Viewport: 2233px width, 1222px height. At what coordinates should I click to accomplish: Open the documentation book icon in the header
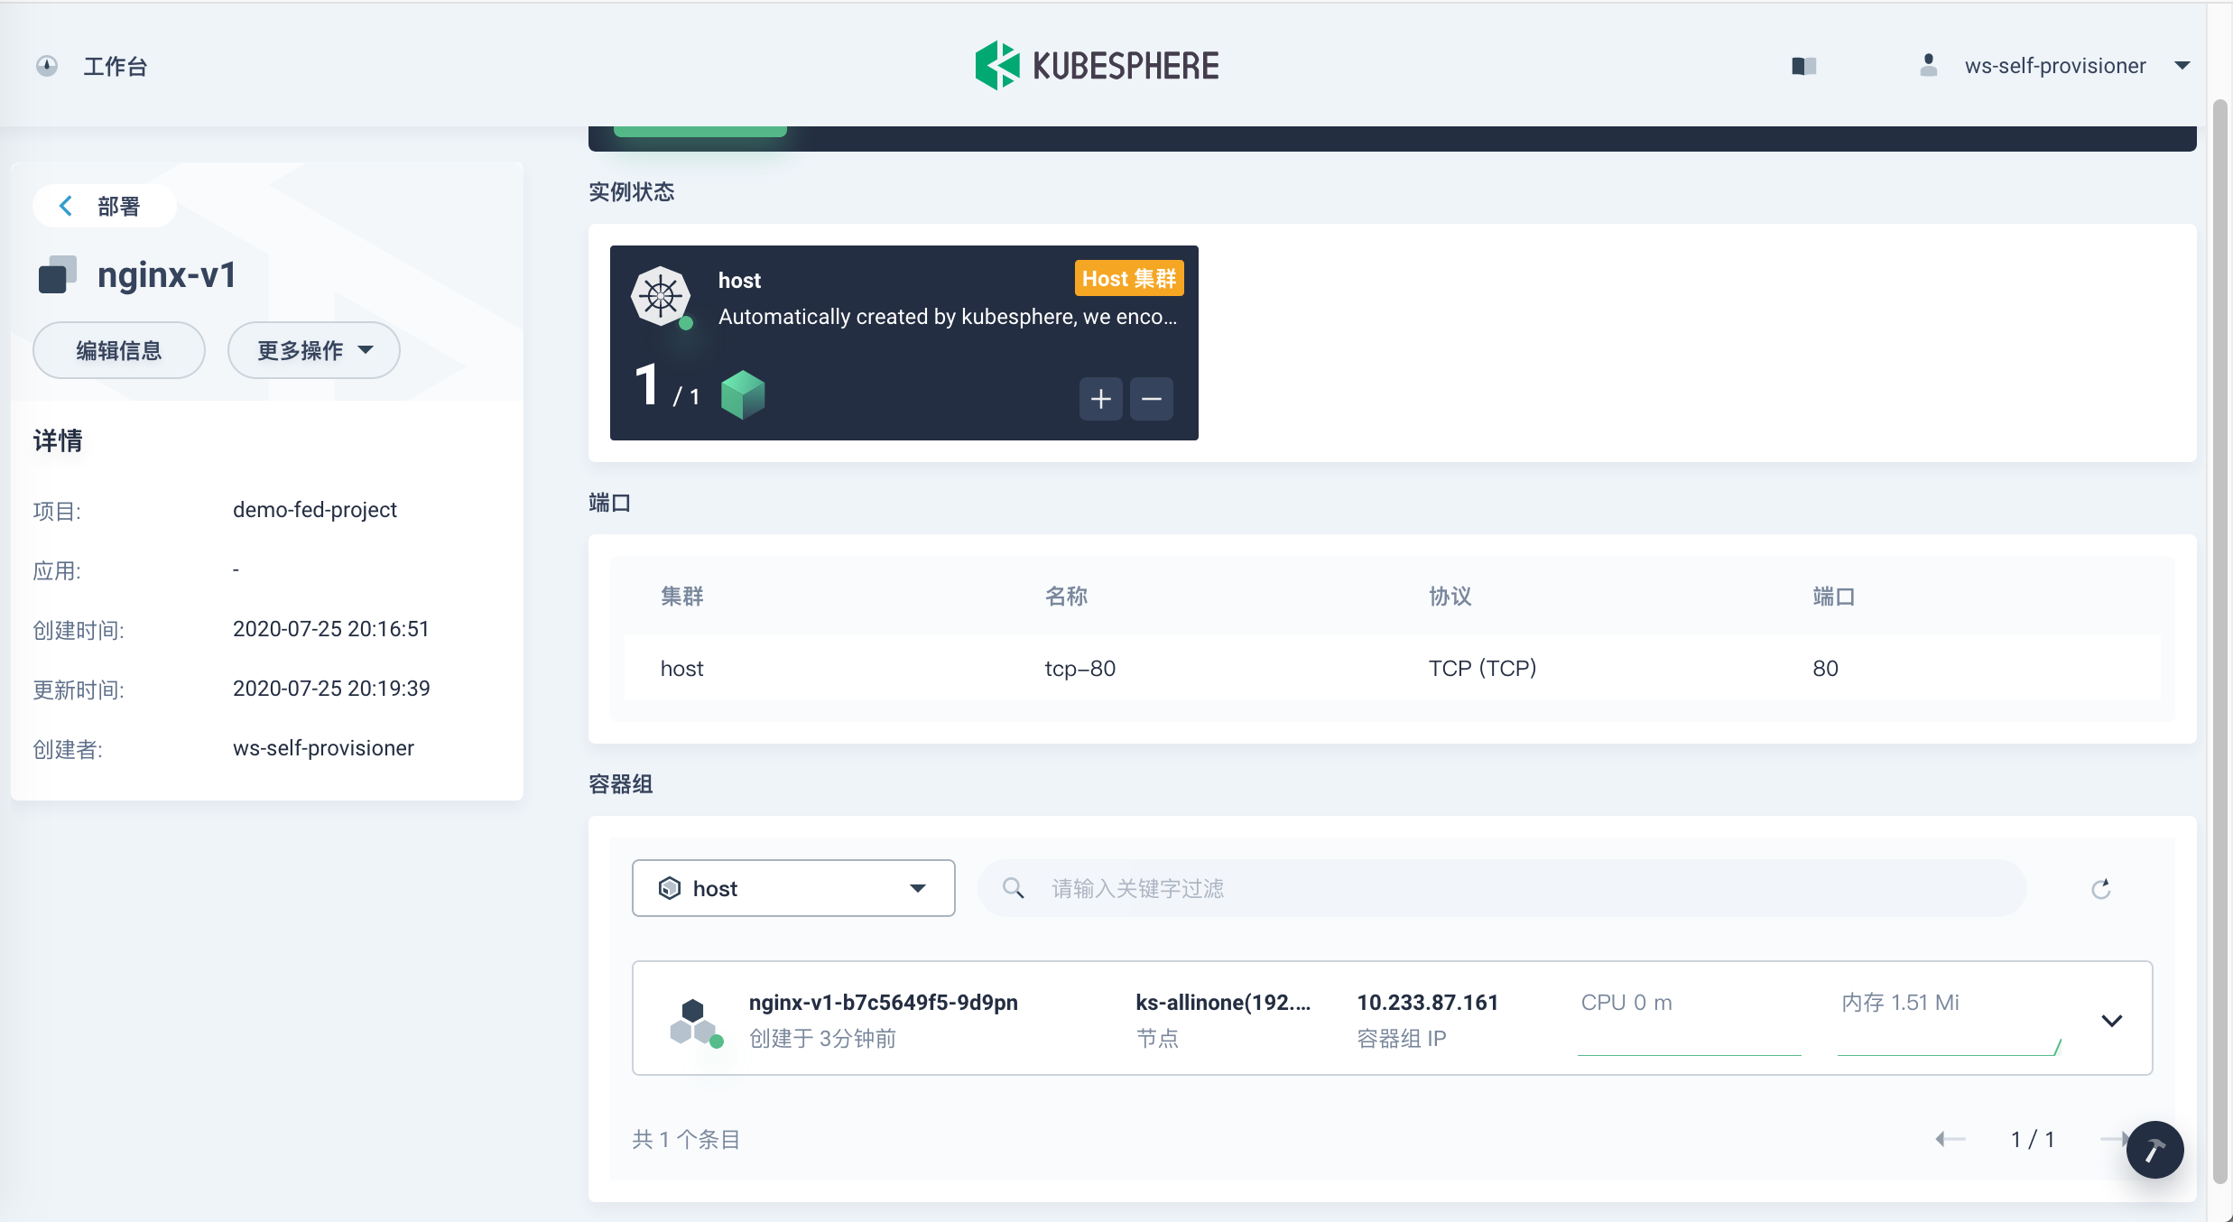pyautogui.click(x=1803, y=65)
